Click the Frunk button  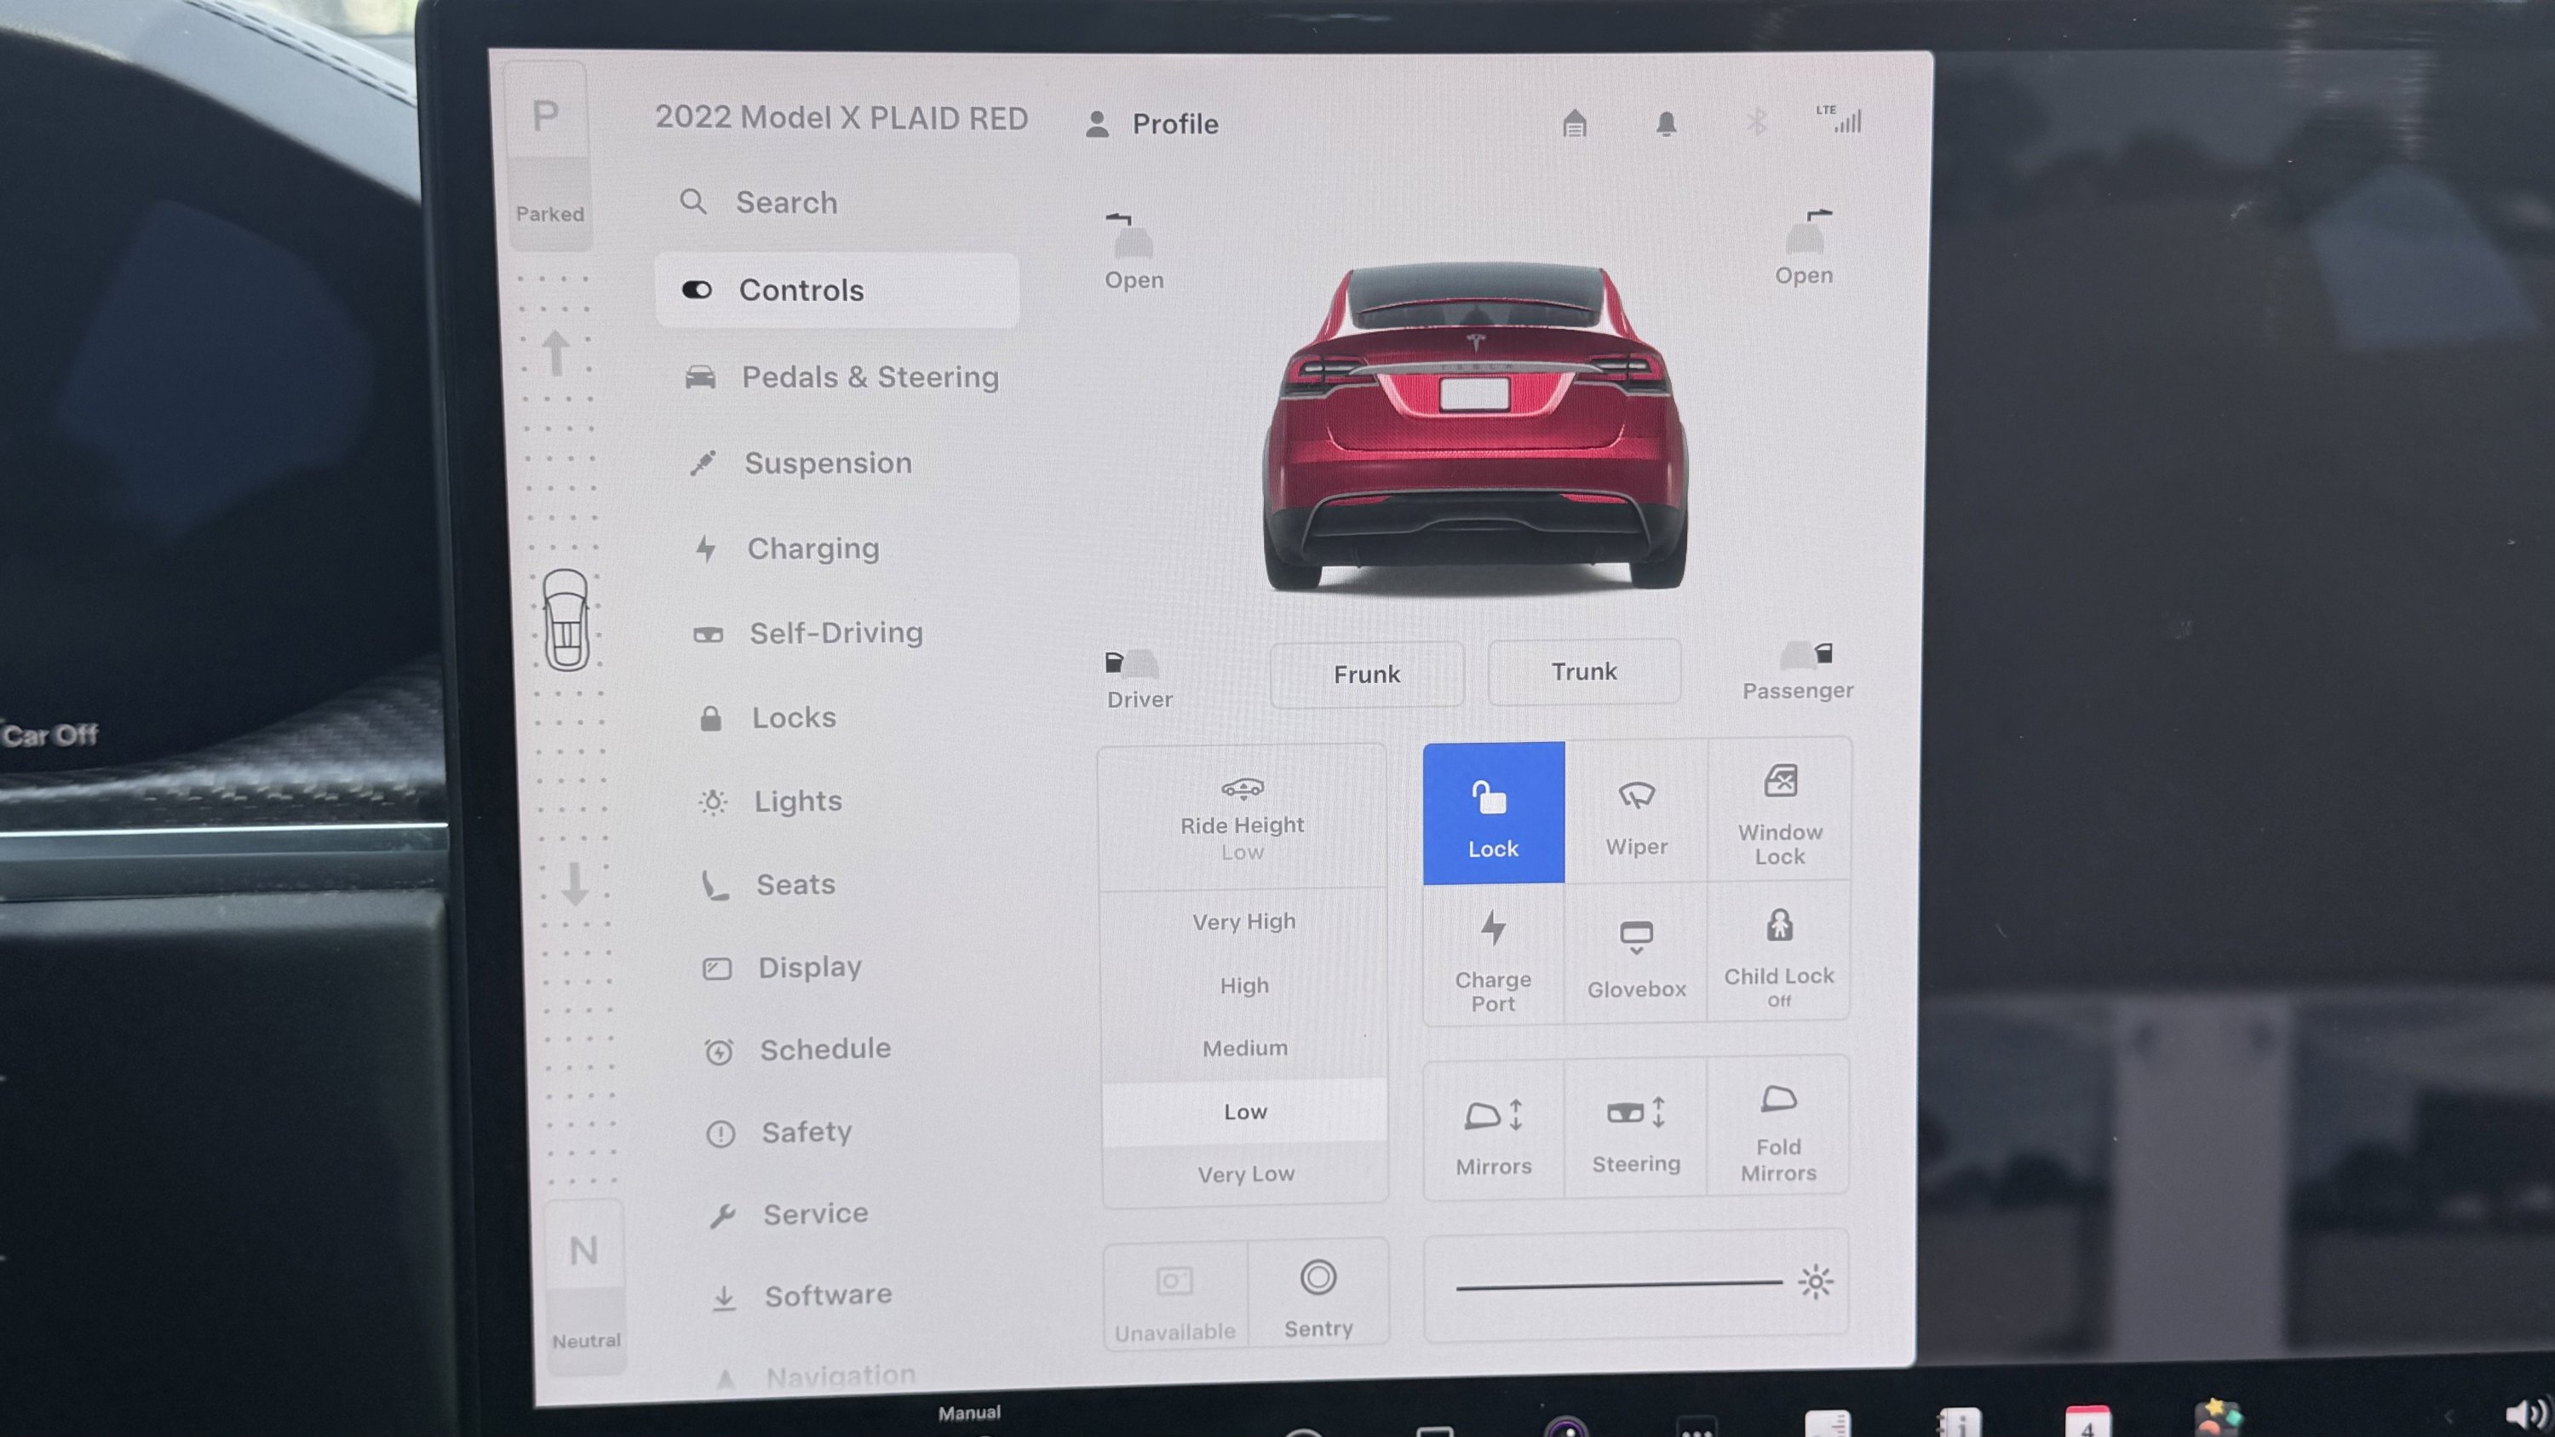[x=1367, y=675]
